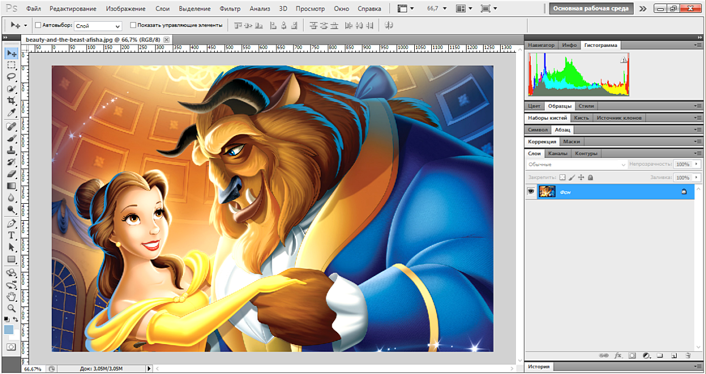
Task: Click the Основная рабочая среда button
Action: [591, 9]
